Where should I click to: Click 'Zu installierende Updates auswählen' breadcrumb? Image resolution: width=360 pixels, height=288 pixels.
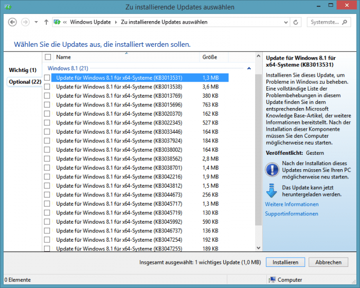pos(164,22)
